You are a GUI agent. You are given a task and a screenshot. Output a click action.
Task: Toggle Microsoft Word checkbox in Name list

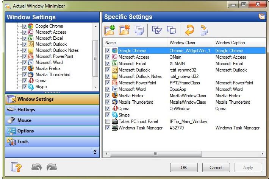pos(108,89)
